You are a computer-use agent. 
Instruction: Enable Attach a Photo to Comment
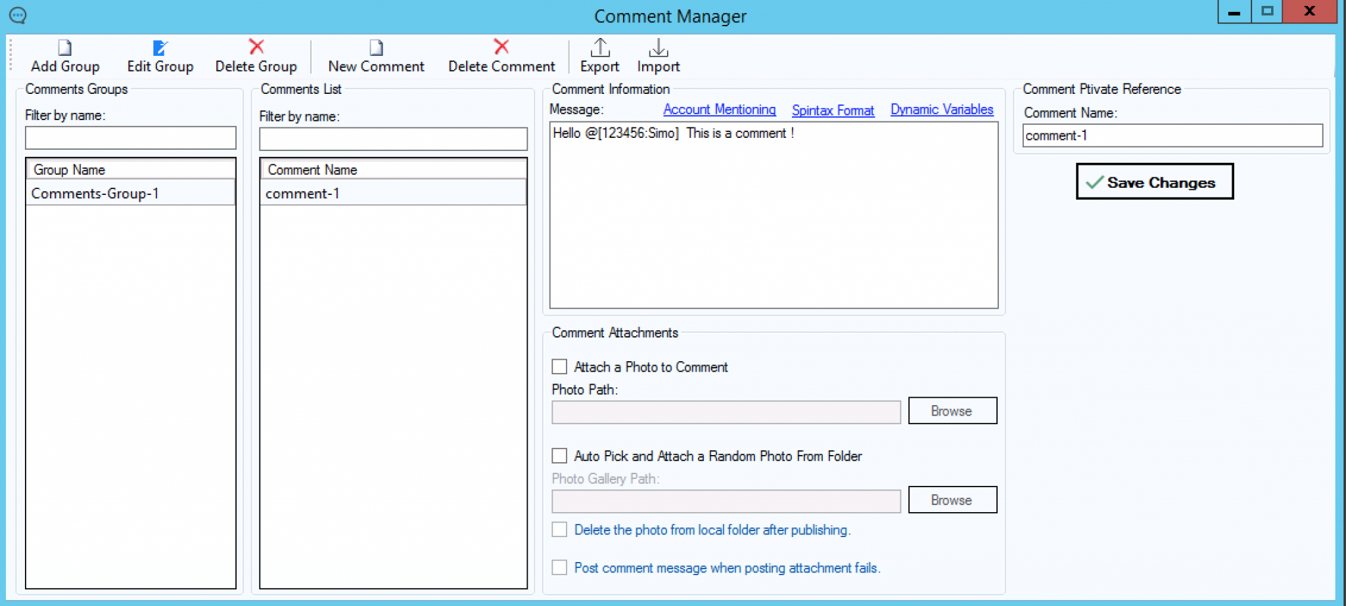[x=559, y=366]
